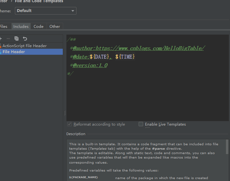Viewport: 230px width, 181px height.
Task: Click the #parse directive text in description
Action: coord(158,149)
